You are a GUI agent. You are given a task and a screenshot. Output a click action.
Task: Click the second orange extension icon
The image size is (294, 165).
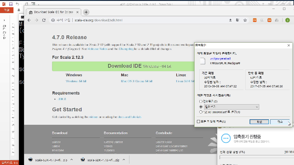point(270,20)
